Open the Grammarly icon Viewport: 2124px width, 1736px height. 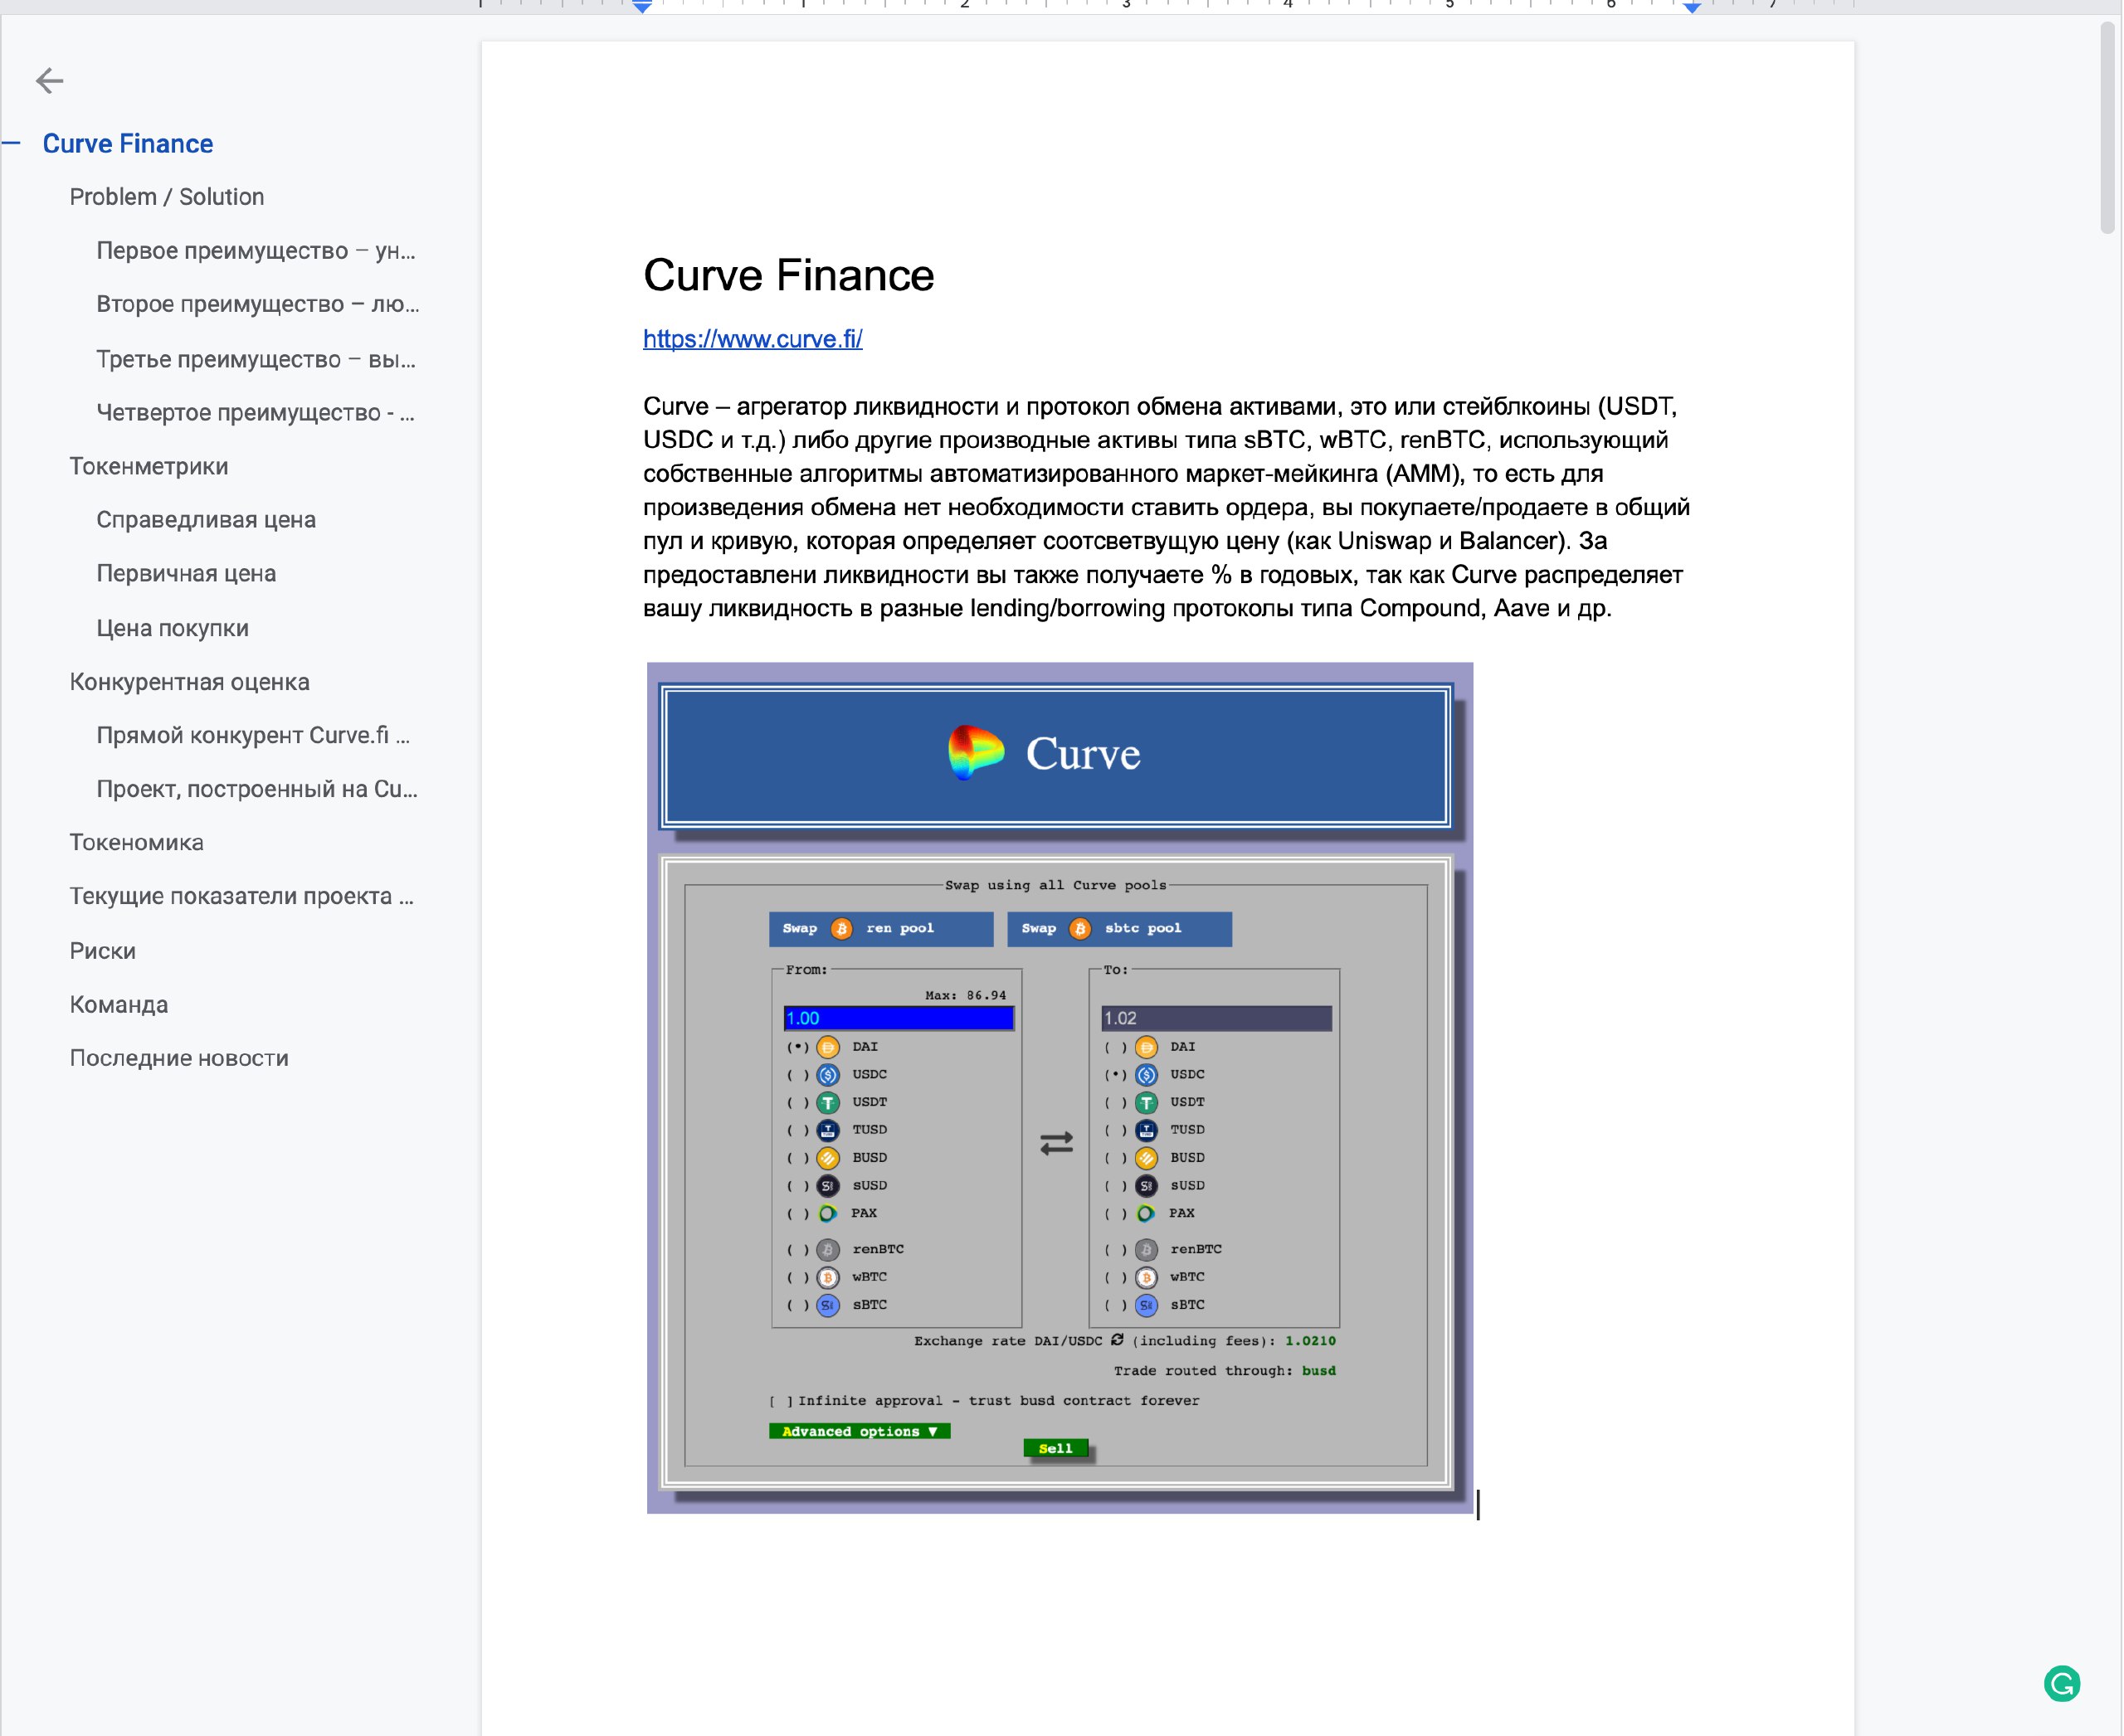tap(2061, 1683)
